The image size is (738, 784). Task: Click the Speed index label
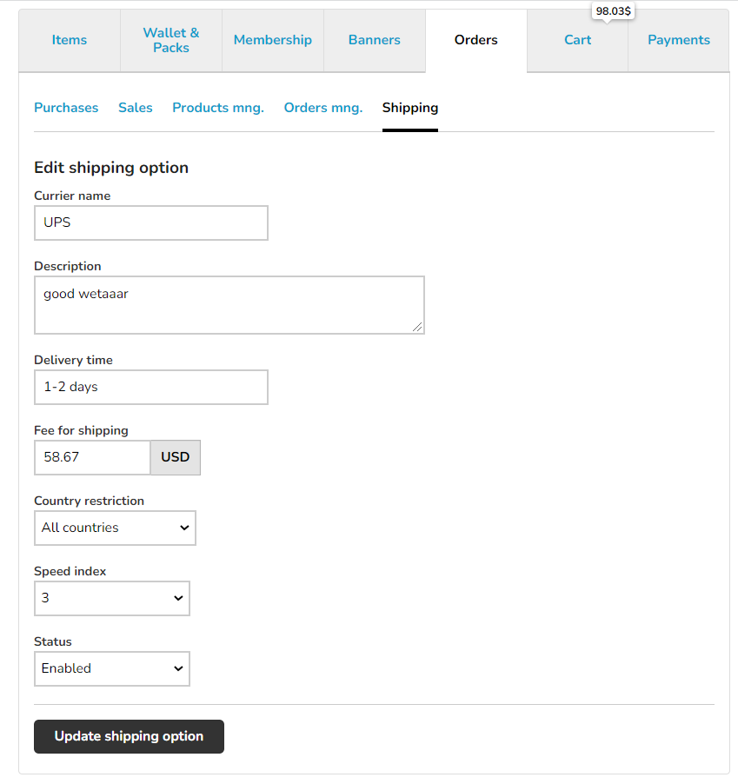tap(70, 572)
